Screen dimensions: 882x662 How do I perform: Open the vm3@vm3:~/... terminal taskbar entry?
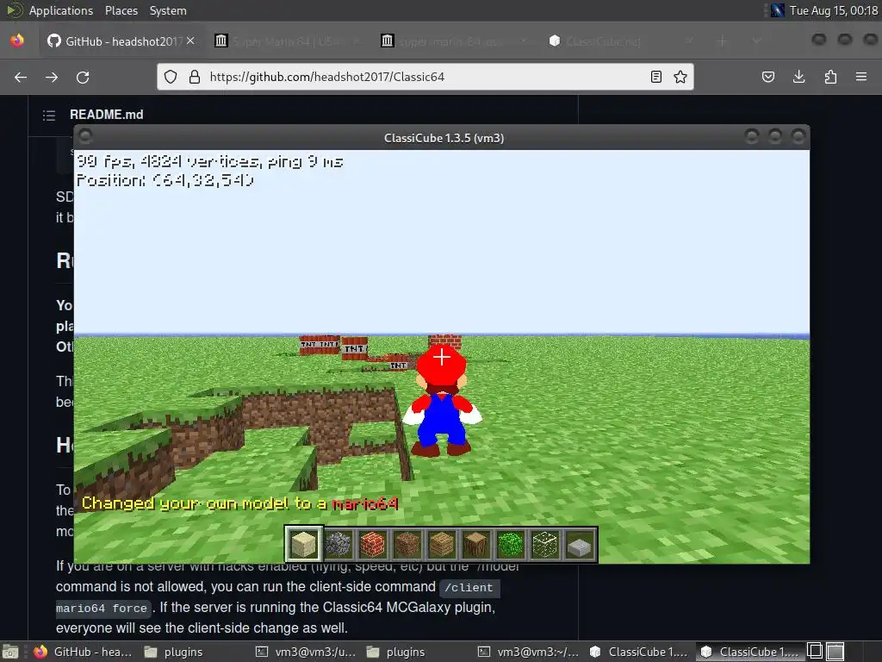pos(528,652)
